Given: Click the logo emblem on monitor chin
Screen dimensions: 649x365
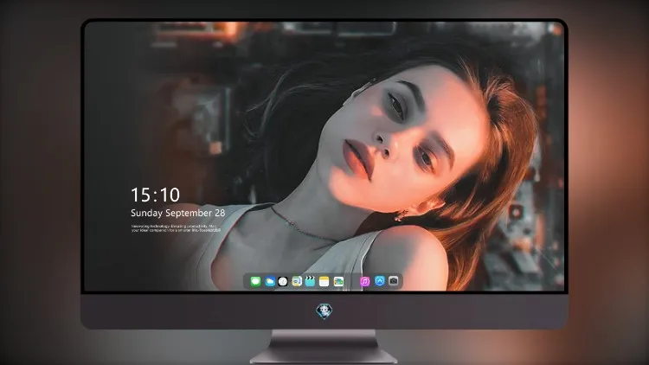Looking at the screenshot, I should click(324, 311).
